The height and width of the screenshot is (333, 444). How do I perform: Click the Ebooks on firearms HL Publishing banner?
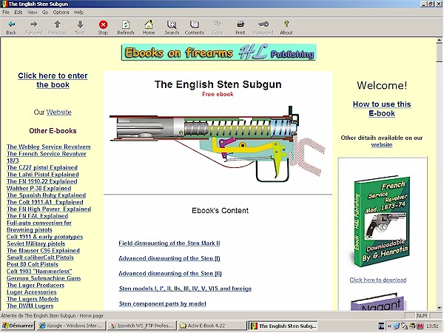(x=218, y=53)
